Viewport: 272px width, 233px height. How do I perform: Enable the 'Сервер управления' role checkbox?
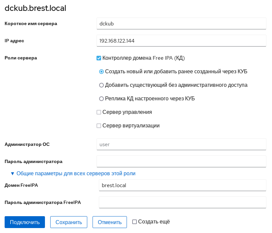[x=98, y=112]
